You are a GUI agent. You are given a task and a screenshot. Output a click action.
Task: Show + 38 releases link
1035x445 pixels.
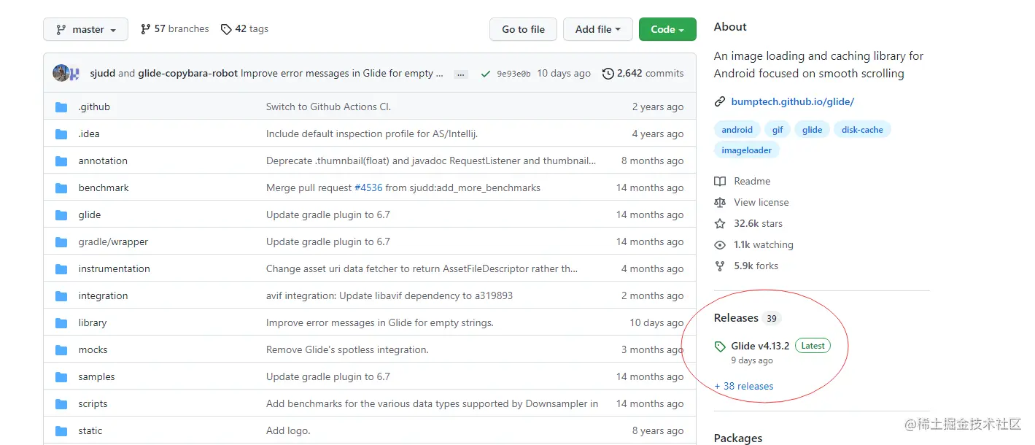(x=744, y=386)
